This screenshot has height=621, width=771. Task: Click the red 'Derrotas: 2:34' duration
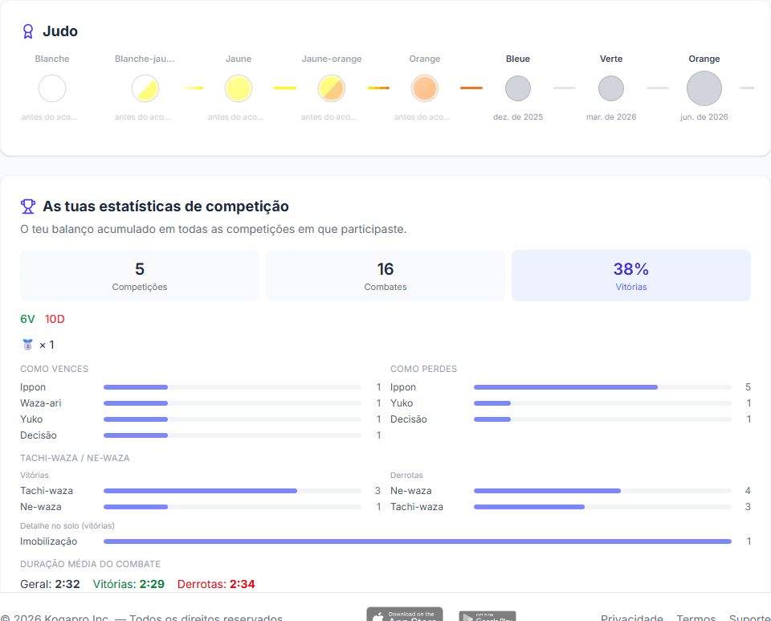(x=216, y=584)
